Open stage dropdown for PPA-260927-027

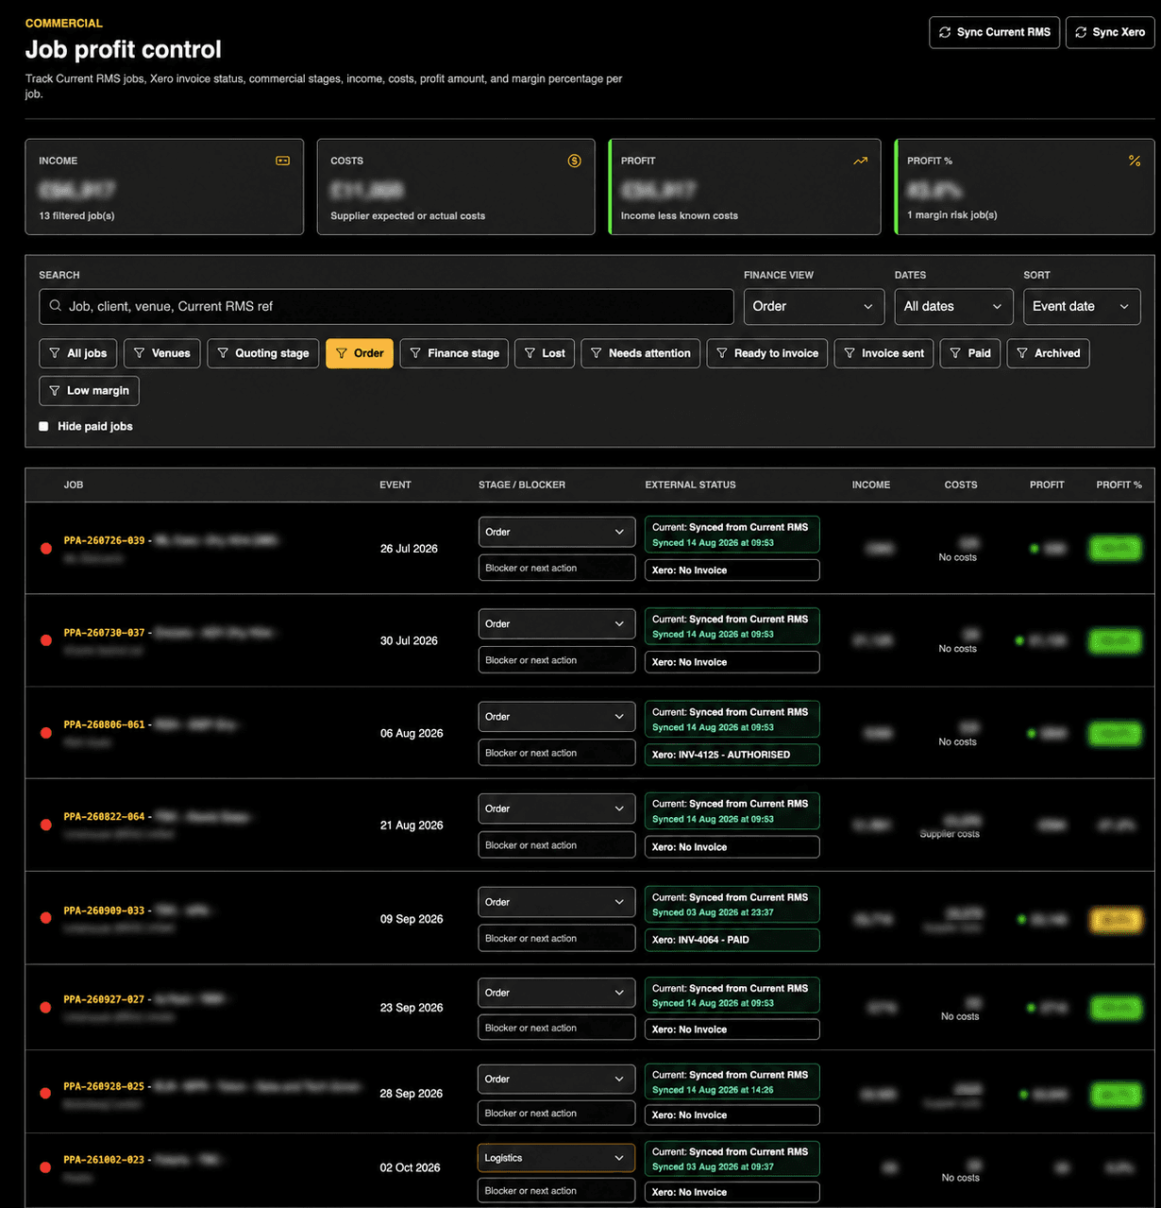(557, 993)
